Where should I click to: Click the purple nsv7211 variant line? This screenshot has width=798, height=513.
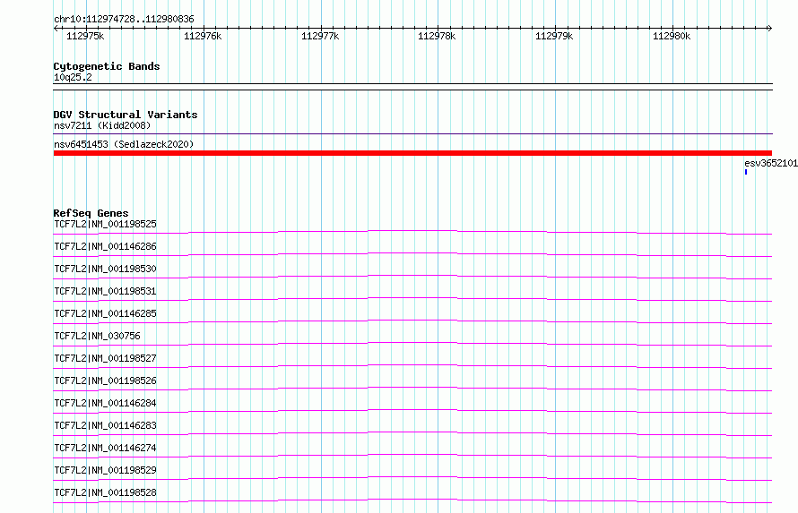tap(412, 134)
